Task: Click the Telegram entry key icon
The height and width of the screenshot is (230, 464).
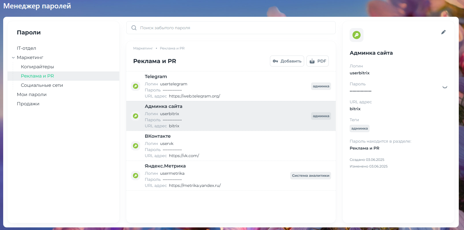Action: (x=136, y=86)
